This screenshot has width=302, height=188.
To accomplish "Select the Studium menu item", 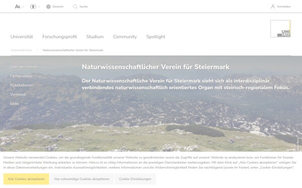I will tap(95, 37).
